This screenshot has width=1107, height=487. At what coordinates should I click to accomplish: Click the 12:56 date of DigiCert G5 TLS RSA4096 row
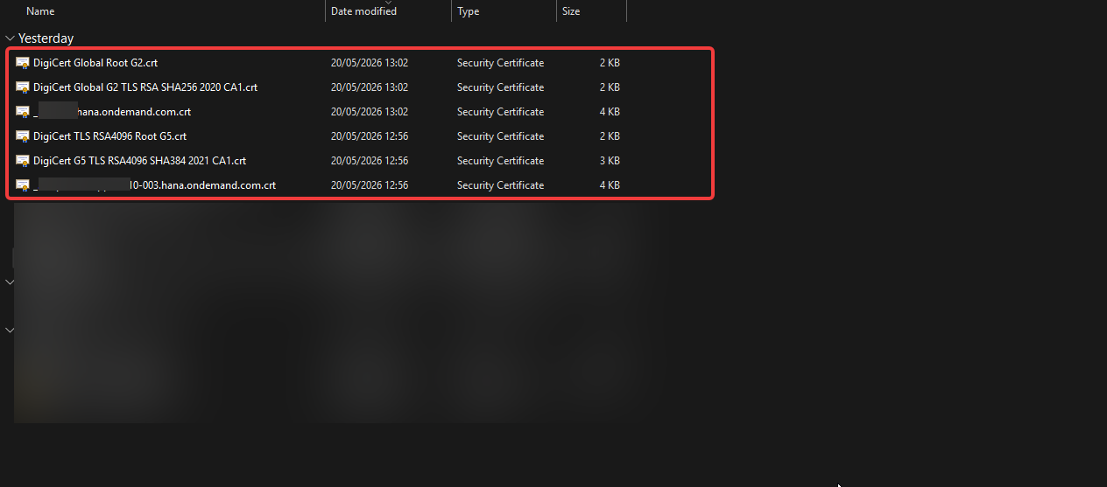pyautogui.click(x=370, y=161)
